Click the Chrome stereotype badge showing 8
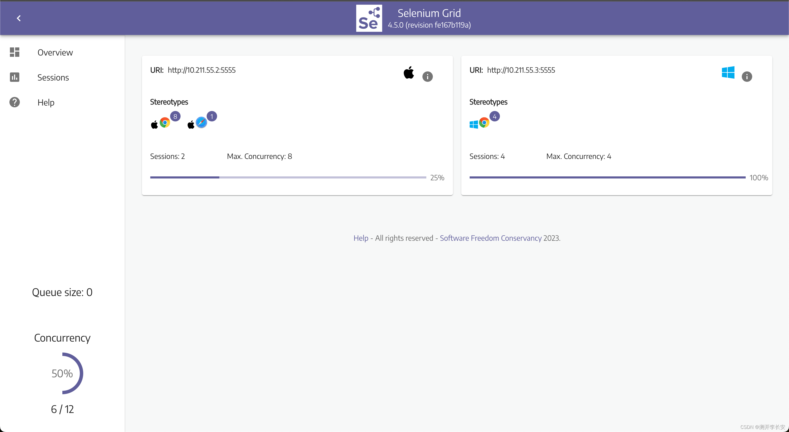The image size is (789, 432). 175,116
